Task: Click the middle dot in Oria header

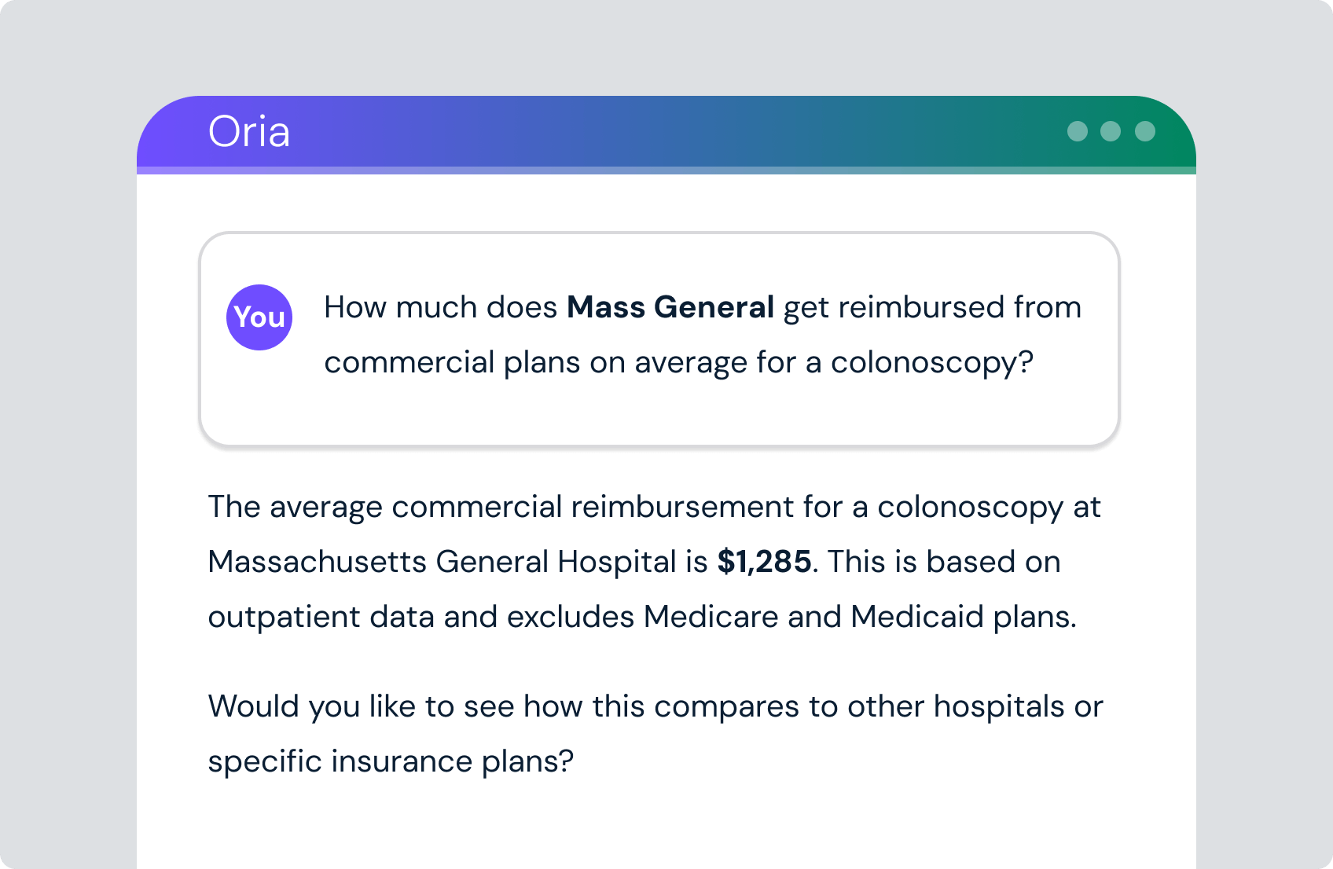Action: (x=1111, y=131)
